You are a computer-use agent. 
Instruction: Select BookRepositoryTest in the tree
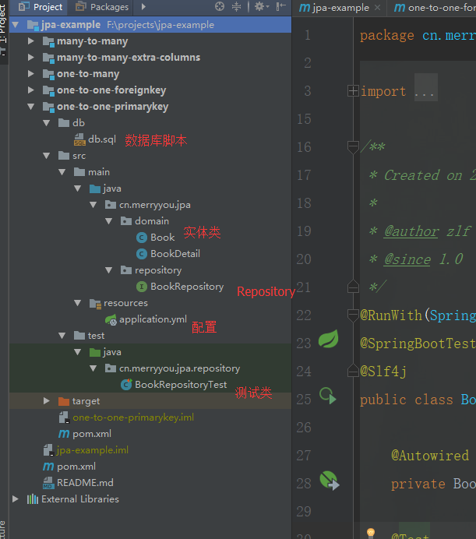(x=181, y=385)
